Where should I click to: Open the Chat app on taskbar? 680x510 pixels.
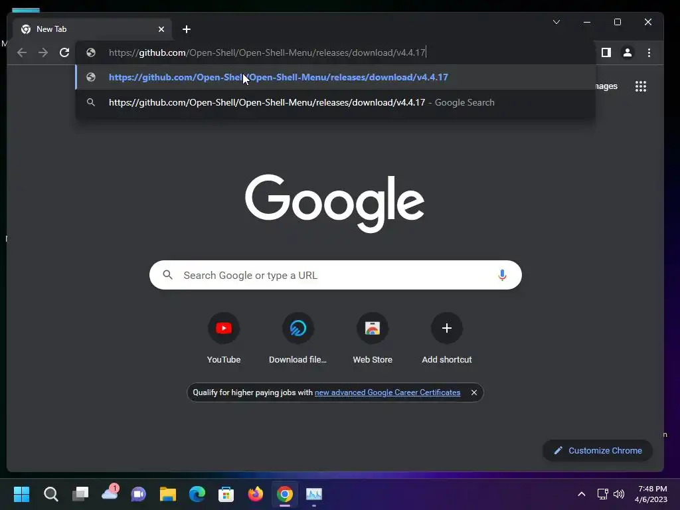139,494
